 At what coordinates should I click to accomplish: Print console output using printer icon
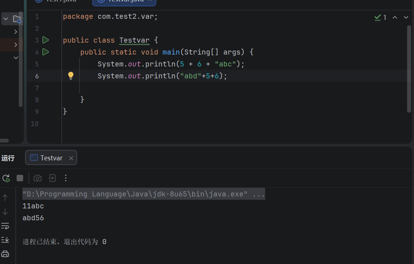[5, 254]
